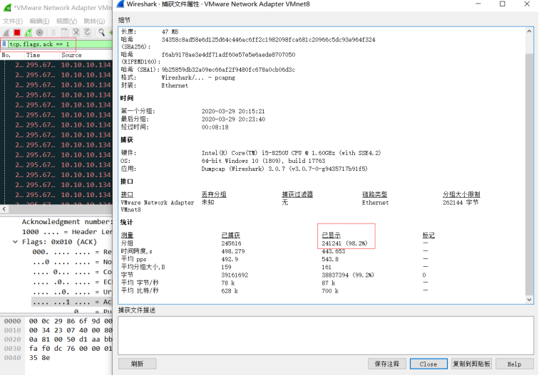This screenshot has width=539, height=375.
Task: Open the 编辑(E) menu
Action: click(x=39, y=21)
